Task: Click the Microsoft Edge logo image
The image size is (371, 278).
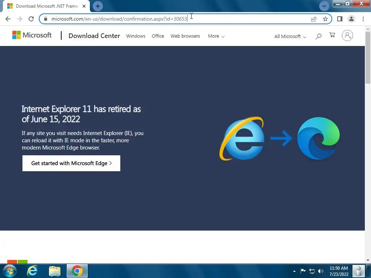Action: point(318,138)
